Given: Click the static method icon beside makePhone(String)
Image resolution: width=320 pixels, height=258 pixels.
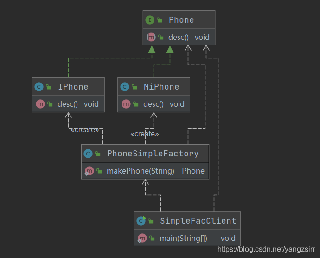Looking at the screenshot, I should (x=89, y=171).
